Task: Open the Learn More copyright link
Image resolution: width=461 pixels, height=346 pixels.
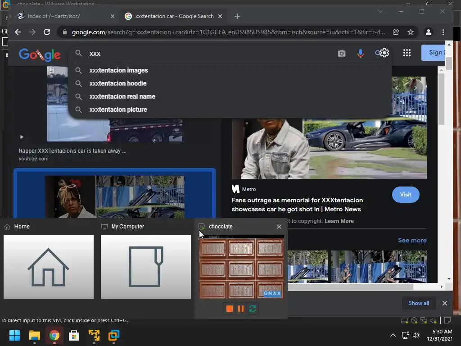Action: pyautogui.click(x=339, y=221)
